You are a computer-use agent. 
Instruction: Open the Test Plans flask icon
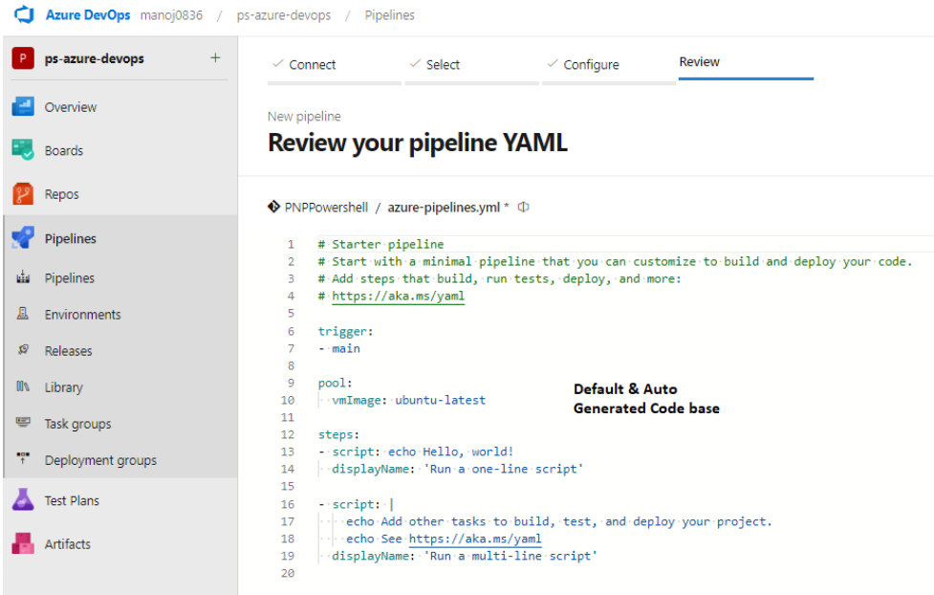click(x=23, y=499)
